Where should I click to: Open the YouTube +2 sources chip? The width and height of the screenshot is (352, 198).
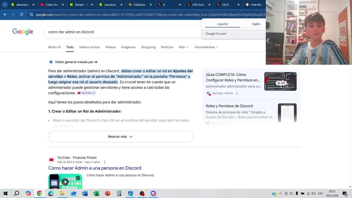tap(86, 93)
